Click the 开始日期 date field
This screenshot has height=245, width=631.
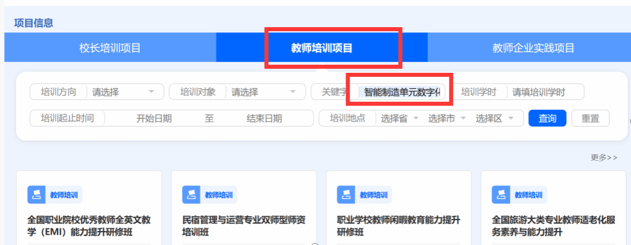(154, 118)
